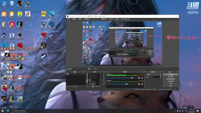Move scene down in the Scenes panel
This screenshot has height=113, width=201.
point(76,86)
